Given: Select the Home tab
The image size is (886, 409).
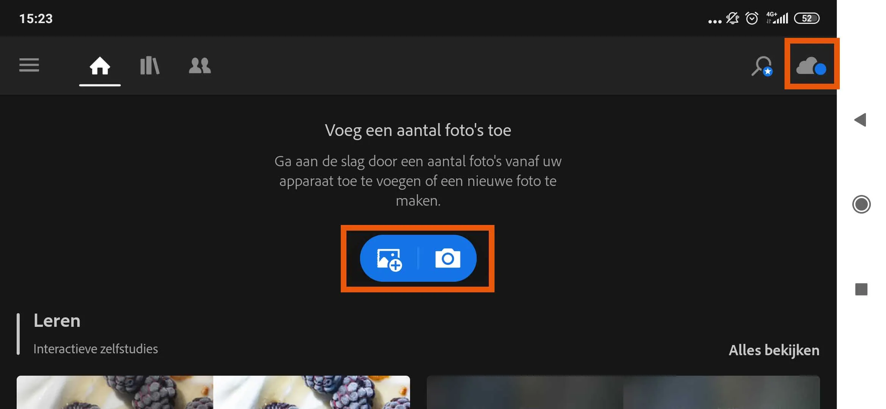Looking at the screenshot, I should 100,66.
